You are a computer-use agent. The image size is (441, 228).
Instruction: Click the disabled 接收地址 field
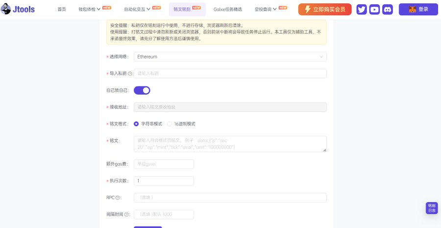(230, 107)
